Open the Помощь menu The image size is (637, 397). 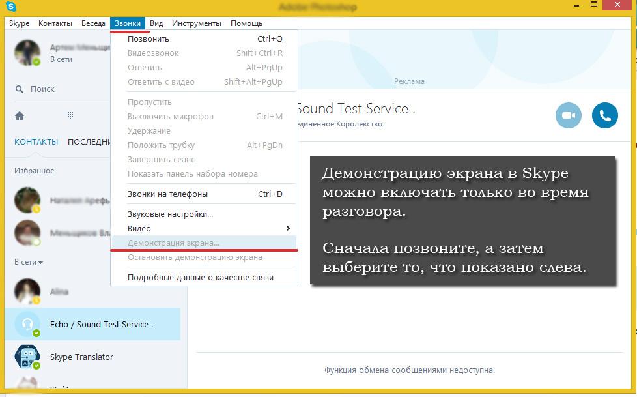247,23
